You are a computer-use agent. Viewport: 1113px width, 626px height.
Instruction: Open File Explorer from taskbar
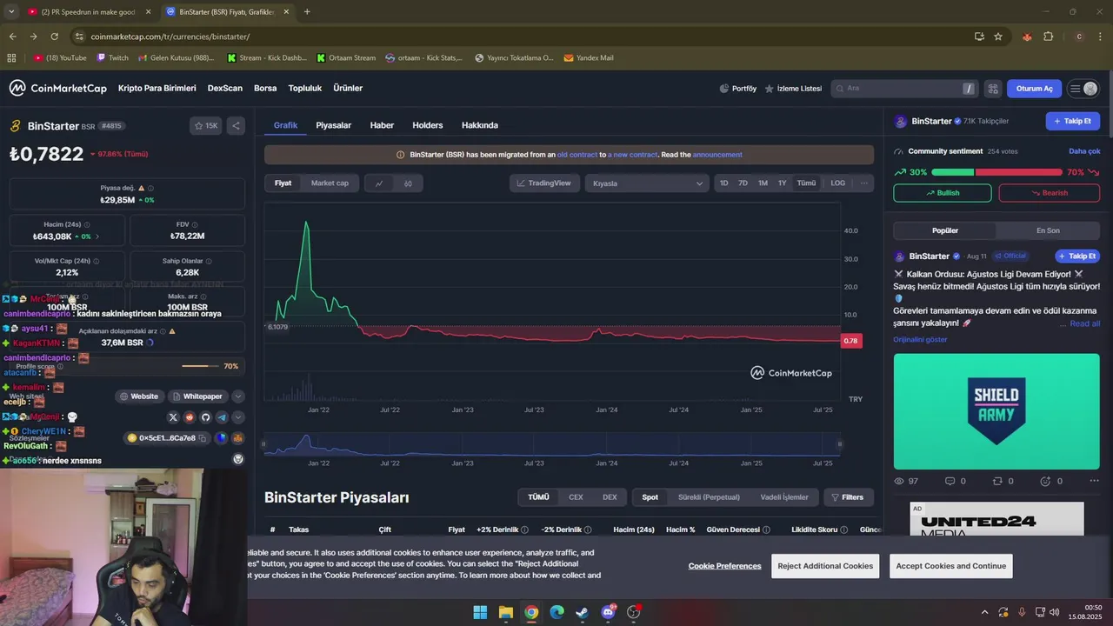pos(505,612)
